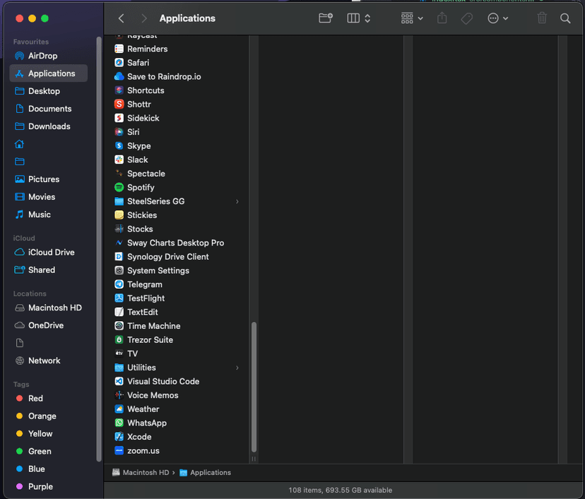Select the Weather app icon

pos(119,409)
